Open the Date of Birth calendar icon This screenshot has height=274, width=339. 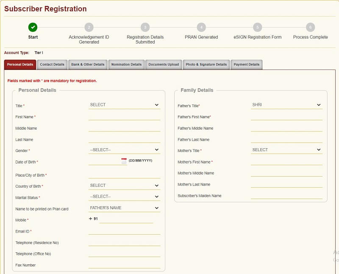[x=124, y=161]
